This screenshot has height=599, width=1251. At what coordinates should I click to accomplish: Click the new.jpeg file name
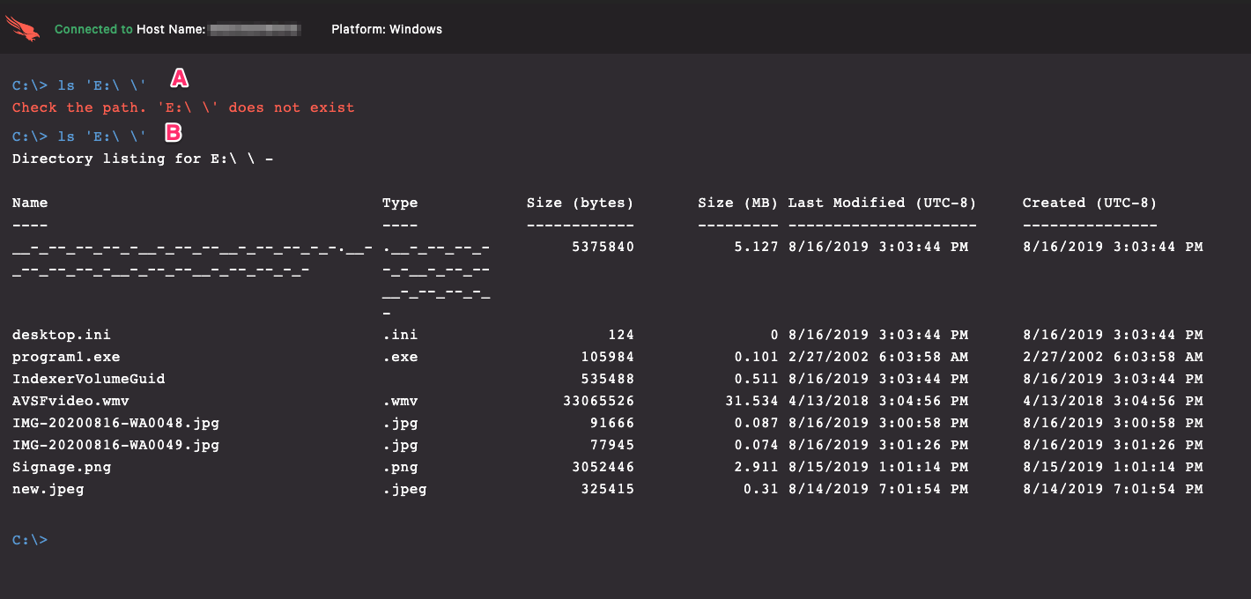click(x=48, y=489)
